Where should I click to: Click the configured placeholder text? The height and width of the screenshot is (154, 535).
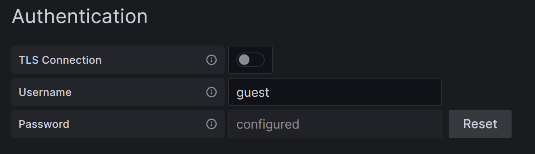point(267,124)
